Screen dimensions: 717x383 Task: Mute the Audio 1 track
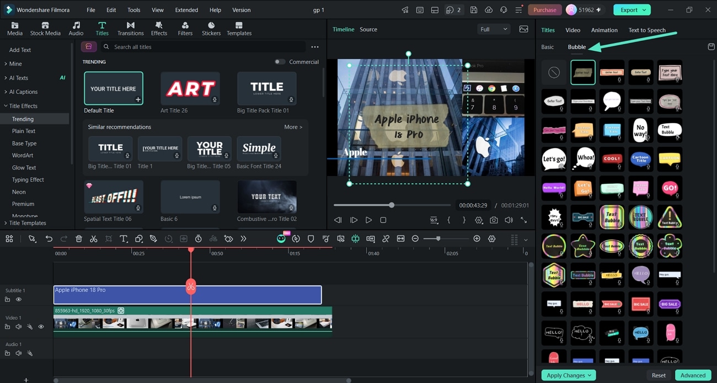[x=19, y=353]
